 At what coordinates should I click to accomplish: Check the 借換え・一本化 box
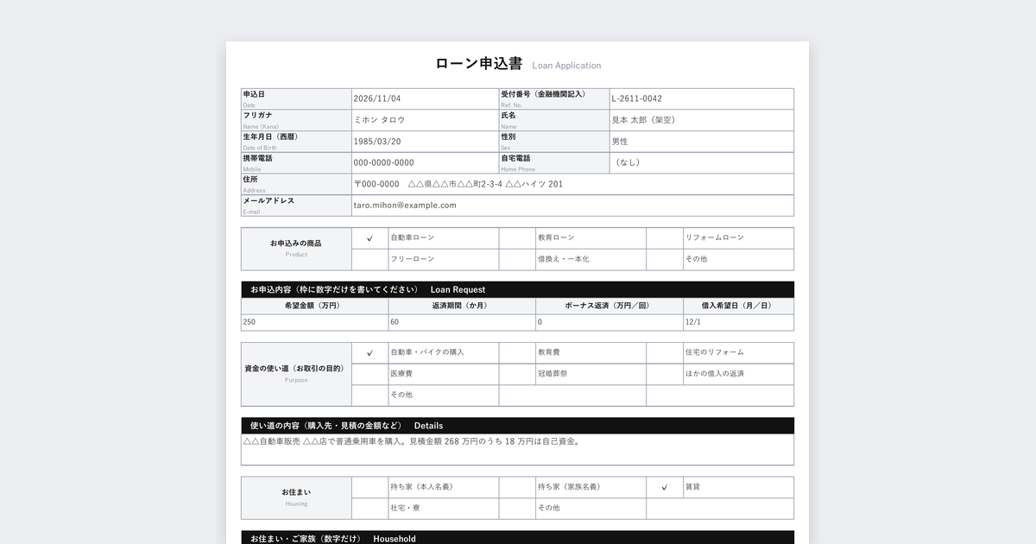(517, 260)
